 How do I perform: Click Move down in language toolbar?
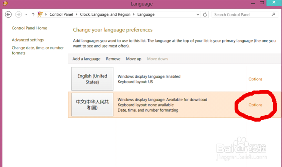coord(158,59)
